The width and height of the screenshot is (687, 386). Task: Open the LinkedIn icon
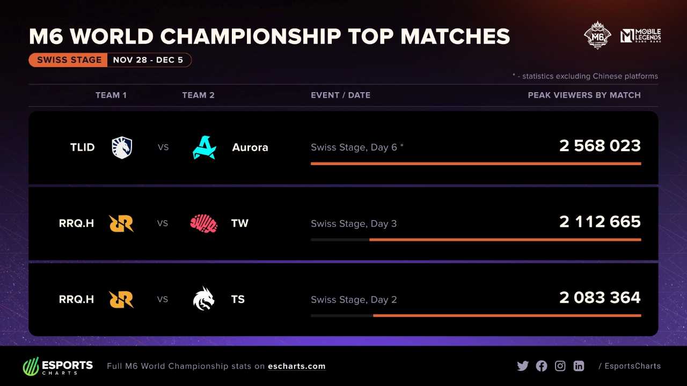click(579, 366)
